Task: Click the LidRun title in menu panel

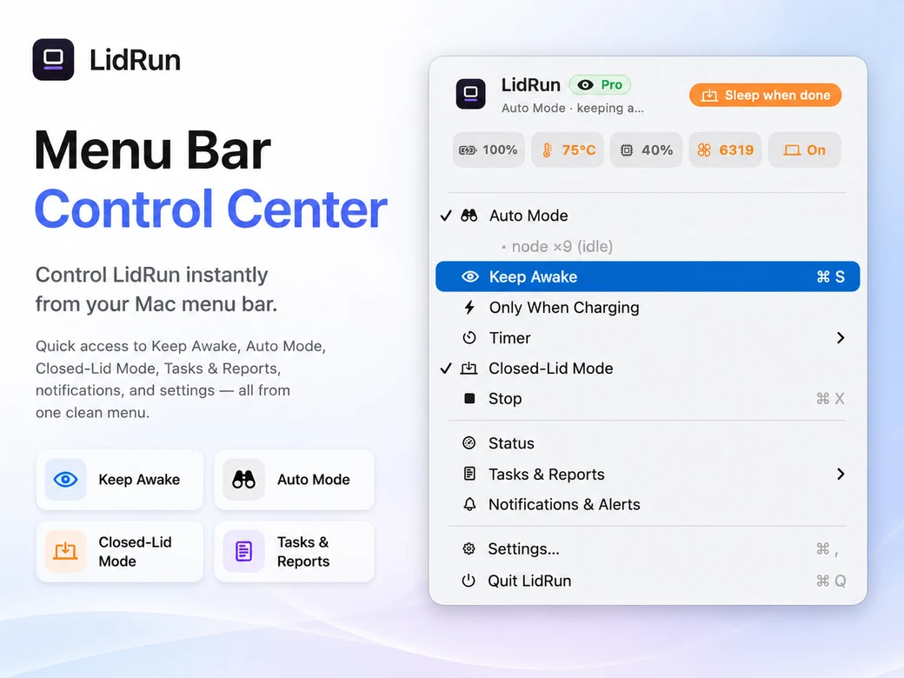Action: (x=530, y=85)
